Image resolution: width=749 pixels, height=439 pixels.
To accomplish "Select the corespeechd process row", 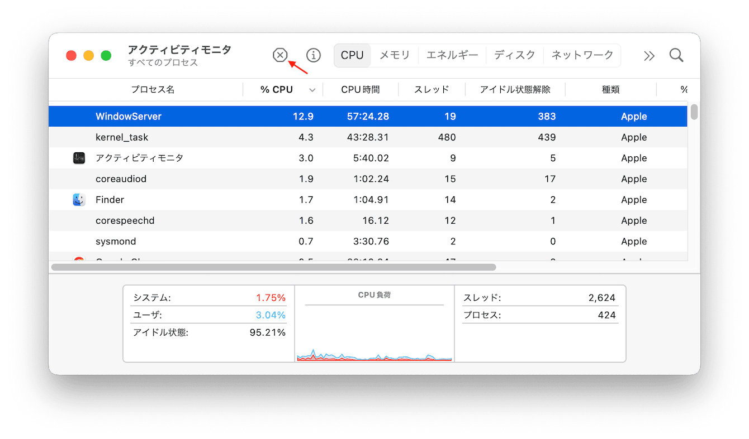I will coord(368,220).
